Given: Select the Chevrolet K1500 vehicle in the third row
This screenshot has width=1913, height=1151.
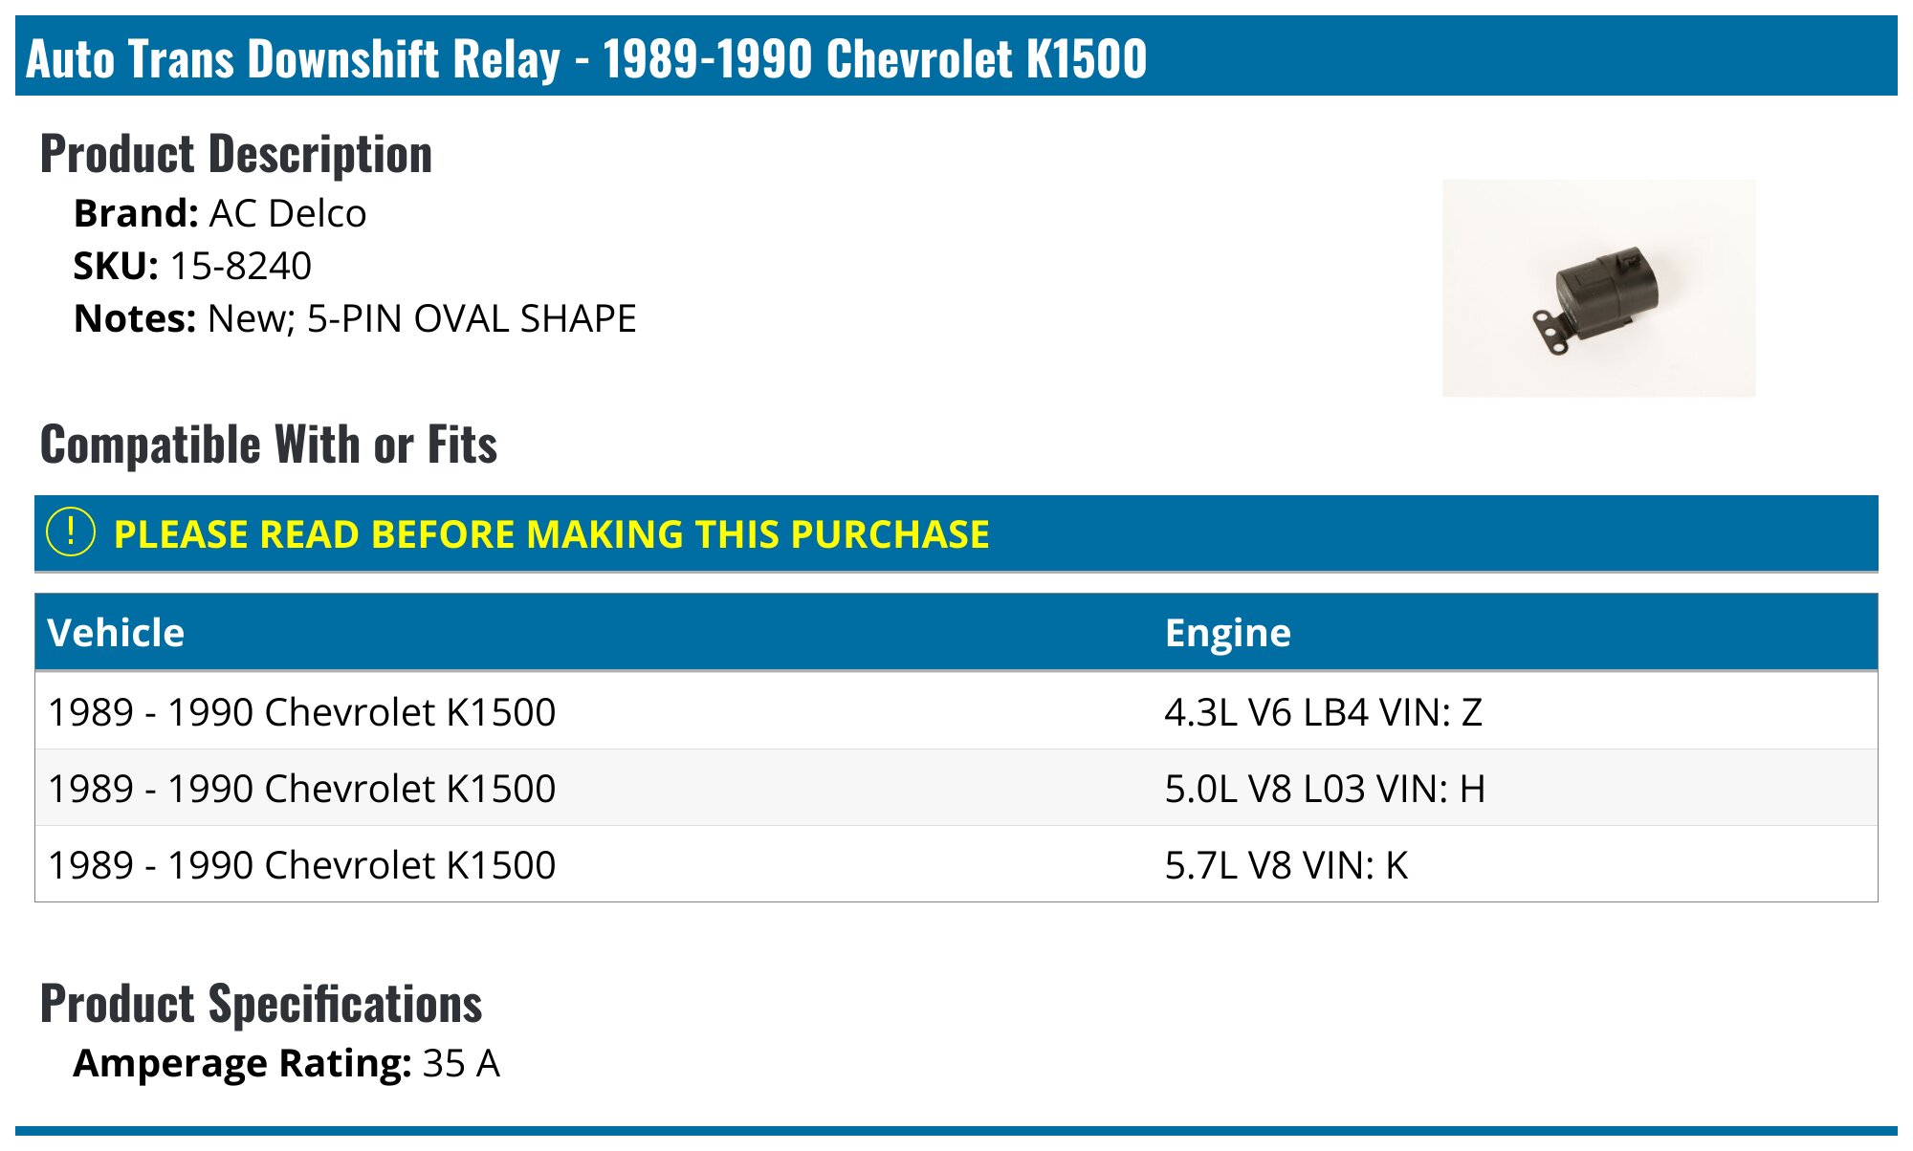Looking at the screenshot, I should click(301, 865).
